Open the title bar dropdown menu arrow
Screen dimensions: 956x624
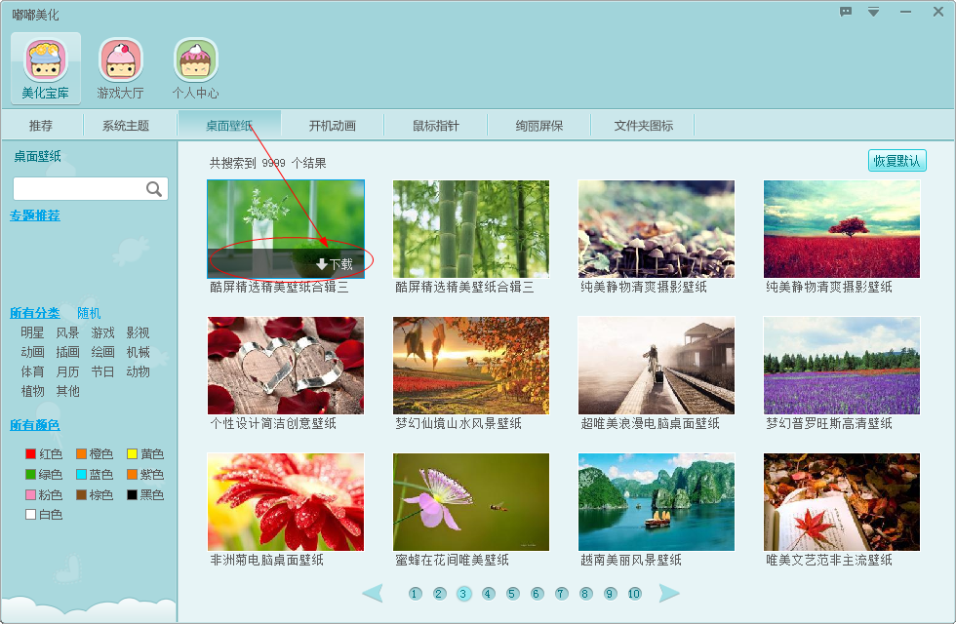[x=873, y=12]
